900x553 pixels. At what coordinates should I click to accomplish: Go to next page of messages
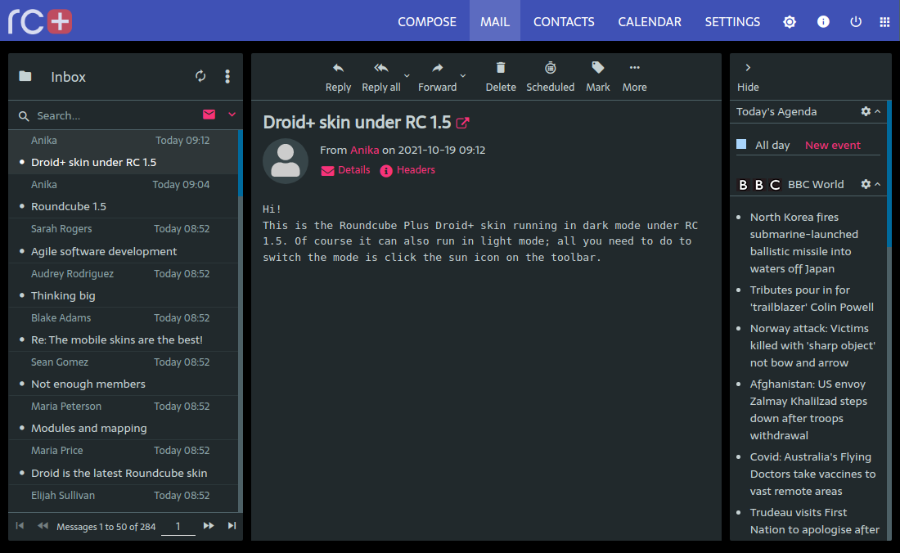coord(209,525)
